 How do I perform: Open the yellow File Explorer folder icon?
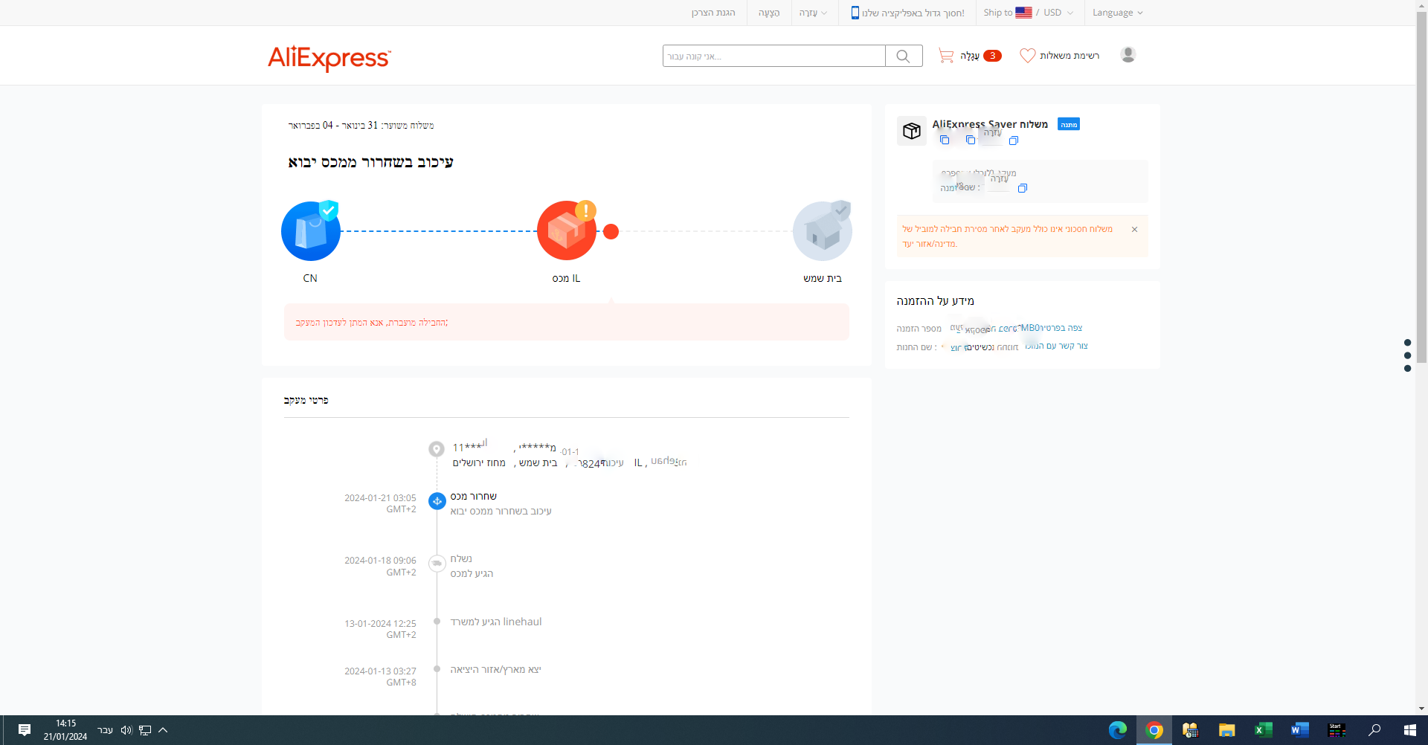(x=1227, y=730)
